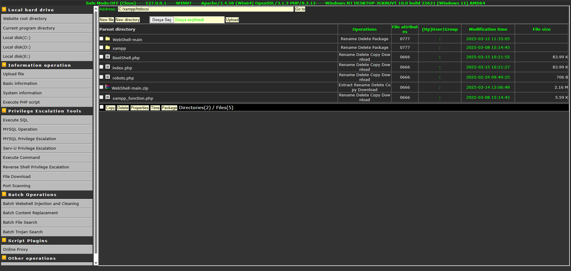Click the Upload button
The width and height of the screenshot is (571, 271).
[x=232, y=20]
